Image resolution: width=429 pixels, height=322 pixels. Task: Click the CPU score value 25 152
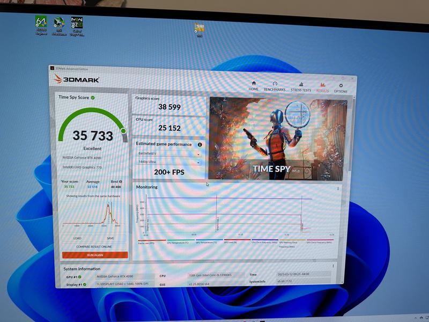pos(169,128)
